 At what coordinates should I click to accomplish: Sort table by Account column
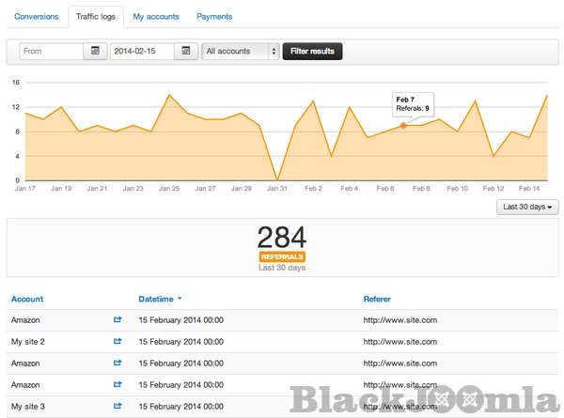click(x=26, y=299)
